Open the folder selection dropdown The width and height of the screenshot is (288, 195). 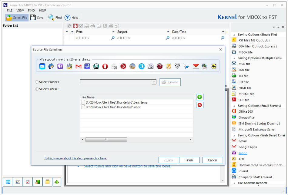click(x=154, y=82)
